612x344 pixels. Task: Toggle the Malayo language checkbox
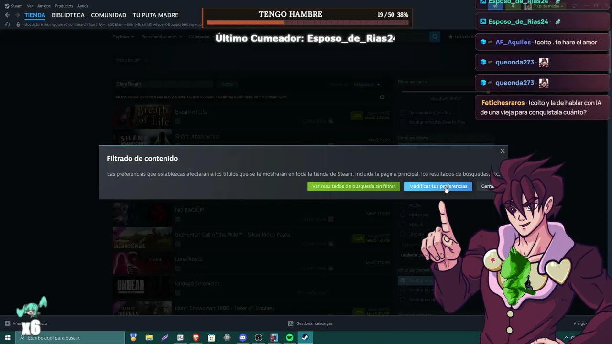click(403, 225)
